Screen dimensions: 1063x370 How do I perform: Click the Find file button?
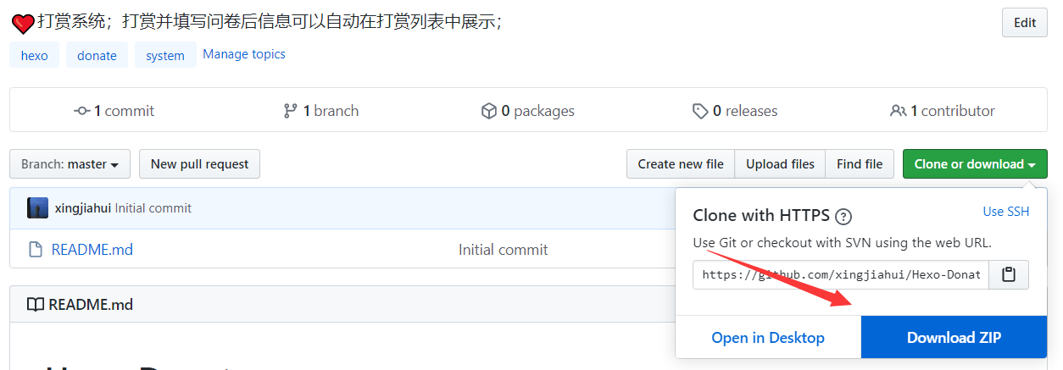pyautogui.click(x=860, y=164)
